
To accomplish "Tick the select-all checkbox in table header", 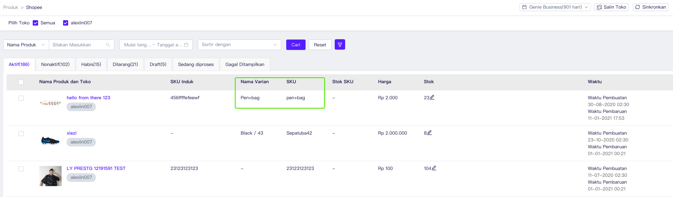I will (21, 82).
